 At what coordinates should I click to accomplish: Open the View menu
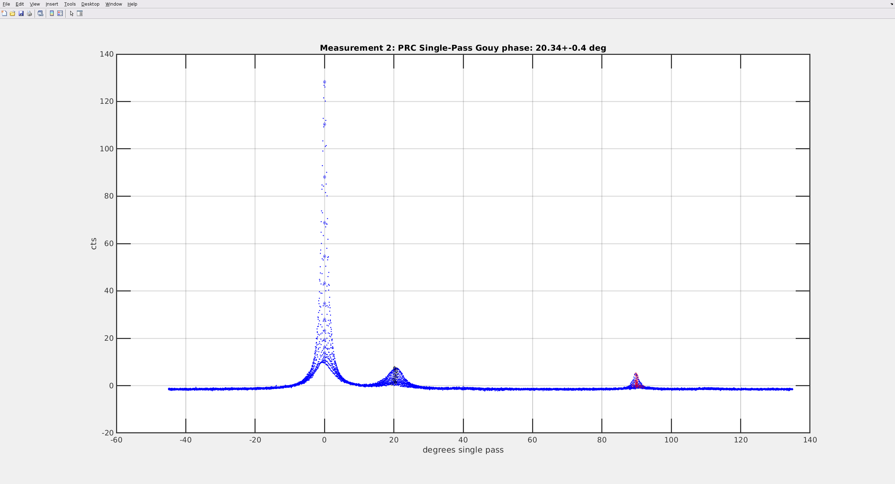click(35, 4)
